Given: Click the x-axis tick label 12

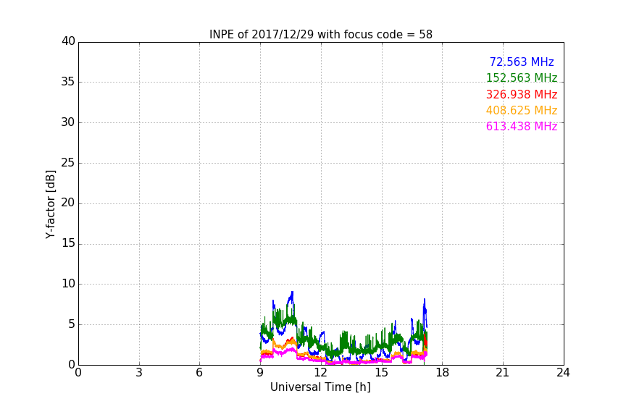Looking at the screenshot, I should pyautogui.click(x=321, y=373).
